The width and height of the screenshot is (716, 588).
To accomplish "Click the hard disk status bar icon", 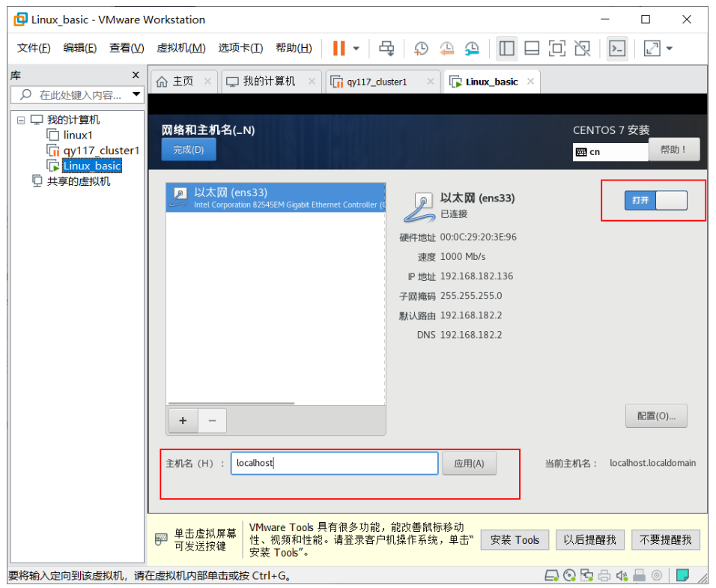I will (552, 575).
